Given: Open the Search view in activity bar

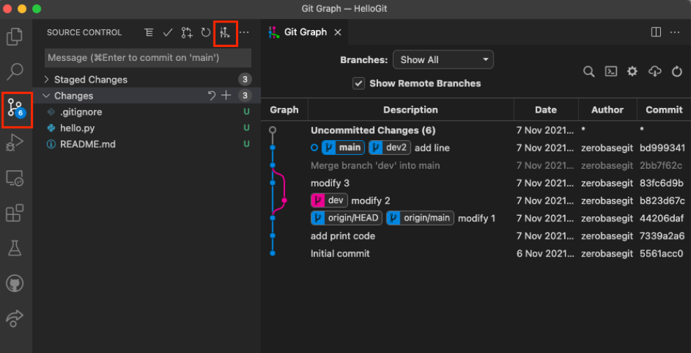Looking at the screenshot, I should [15, 71].
